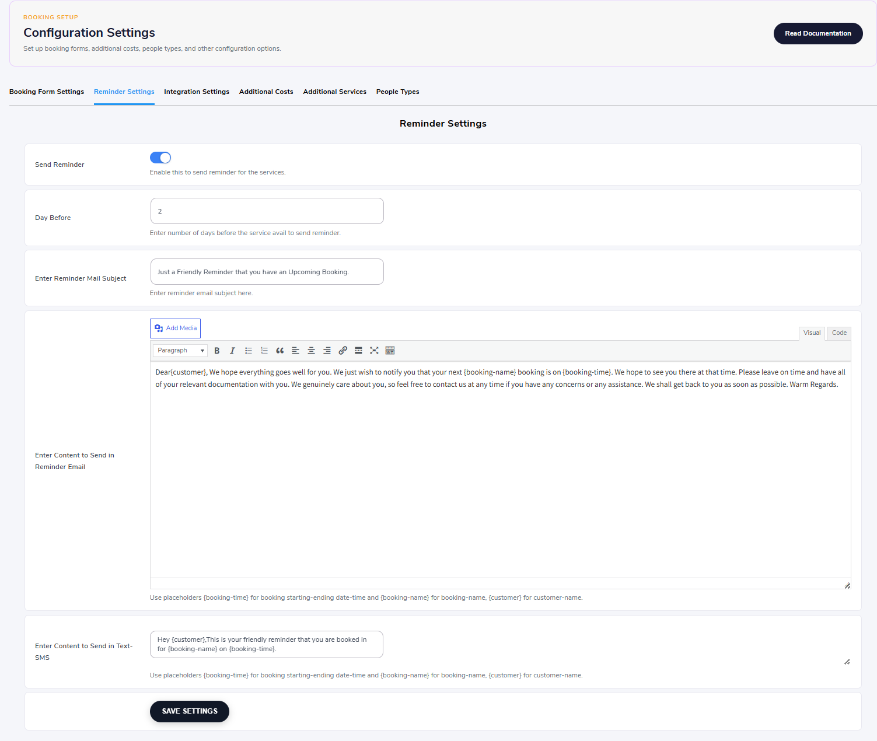Screen dimensions: 877x741
Task: Focus the Day Before number field
Action: (x=267, y=211)
